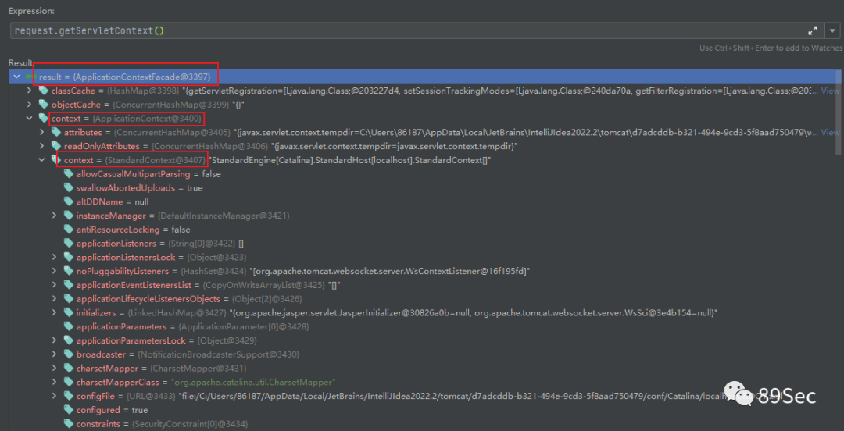Click the broadcaster field icon
844x431 pixels.
(68, 354)
